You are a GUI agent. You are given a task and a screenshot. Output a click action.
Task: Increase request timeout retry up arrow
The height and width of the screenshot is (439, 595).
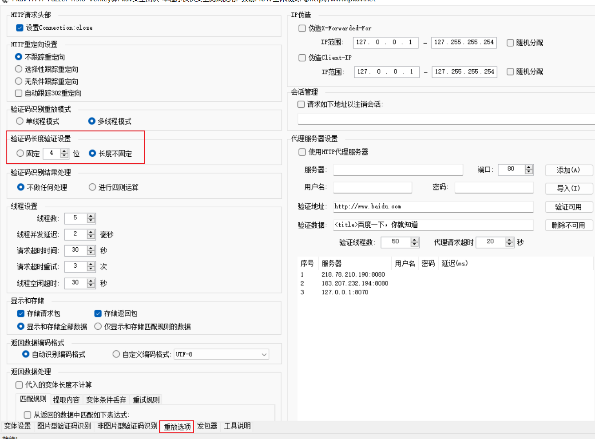click(x=91, y=264)
